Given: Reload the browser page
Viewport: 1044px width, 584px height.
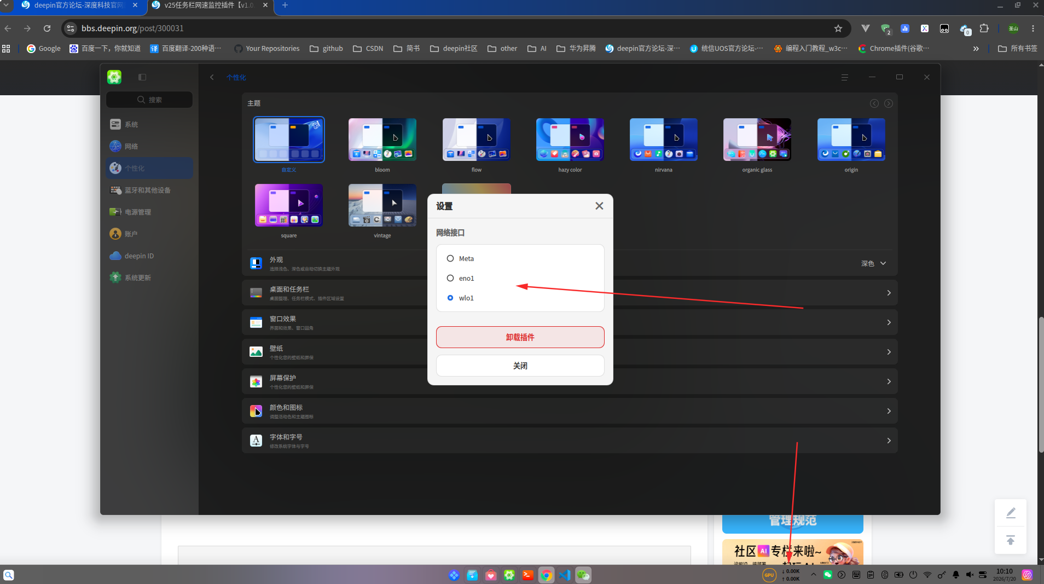Looking at the screenshot, I should [x=47, y=28].
